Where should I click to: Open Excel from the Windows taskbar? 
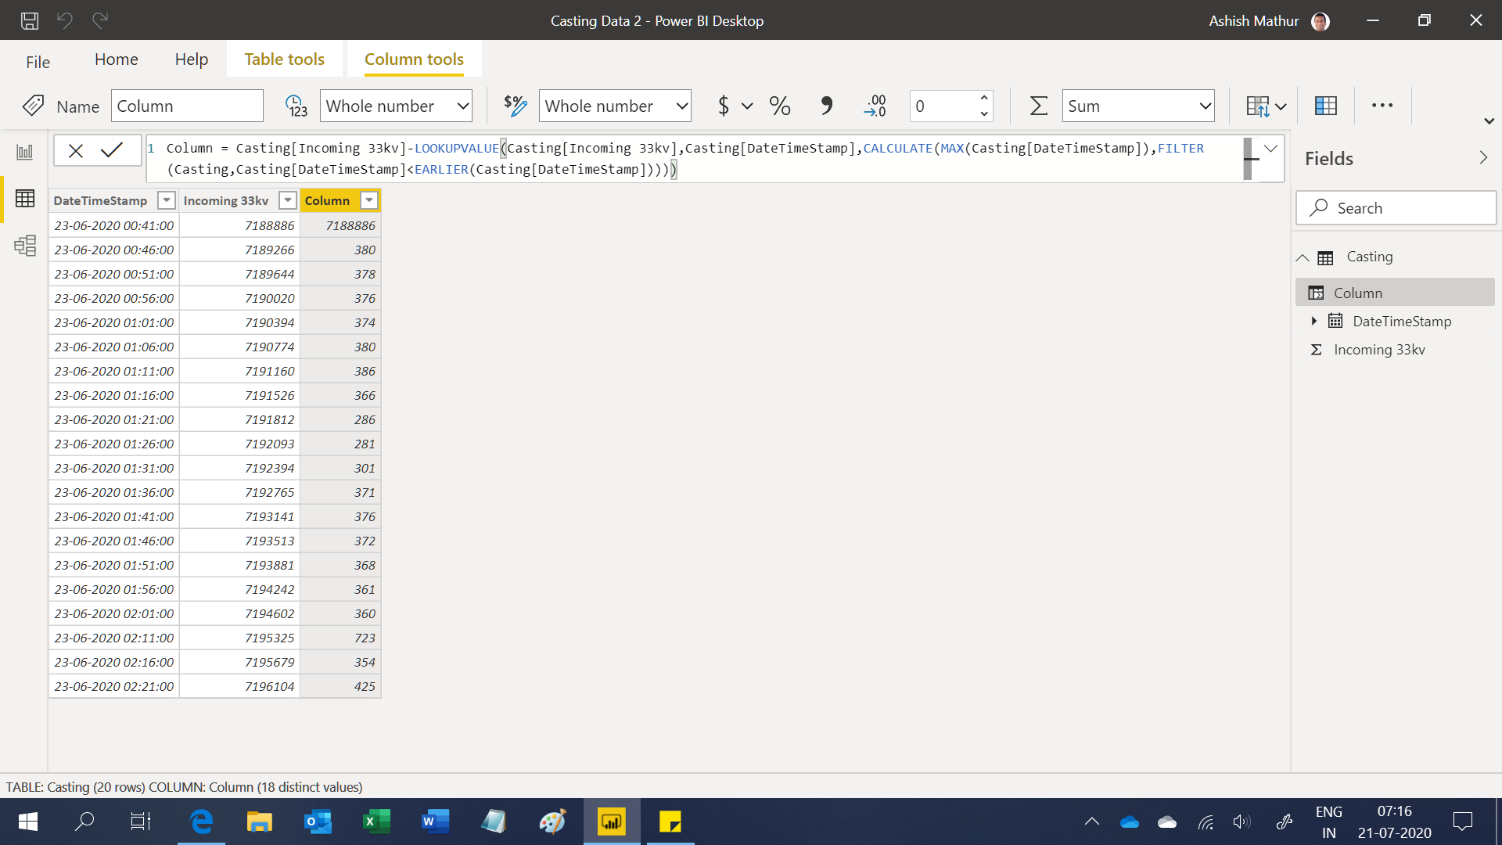pyautogui.click(x=376, y=822)
